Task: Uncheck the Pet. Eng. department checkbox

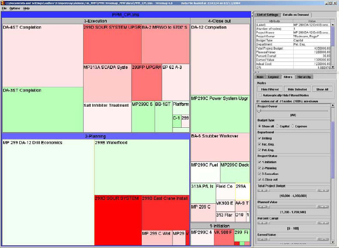Action: pos(260,150)
